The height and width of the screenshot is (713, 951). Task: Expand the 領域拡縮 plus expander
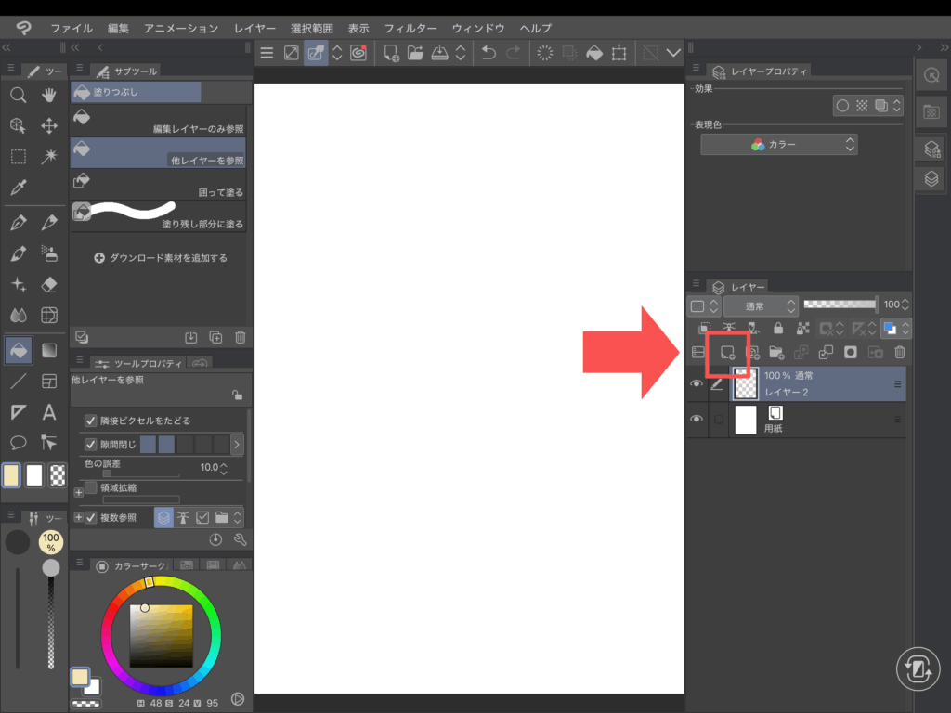(x=78, y=492)
